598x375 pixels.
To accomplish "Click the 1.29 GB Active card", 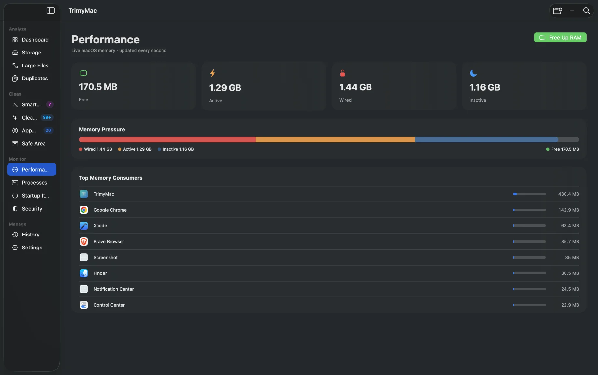I will [x=264, y=86].
